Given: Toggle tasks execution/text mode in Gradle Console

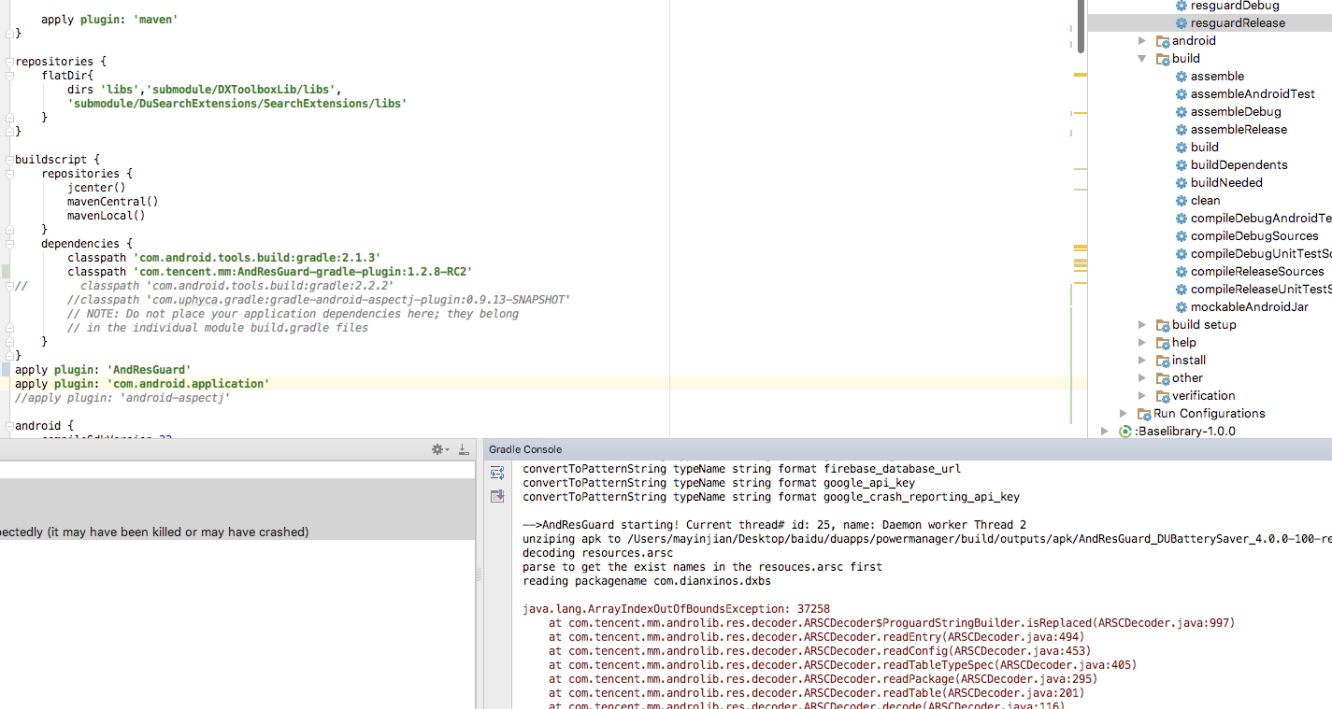Looking at the screenshot, I should click(x=495, y=473).
